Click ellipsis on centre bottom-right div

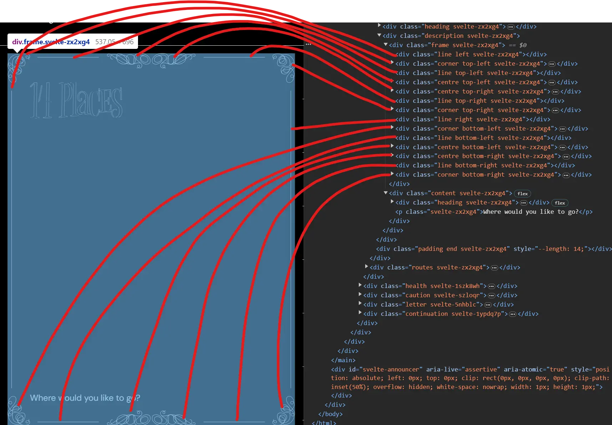(566, 156)
